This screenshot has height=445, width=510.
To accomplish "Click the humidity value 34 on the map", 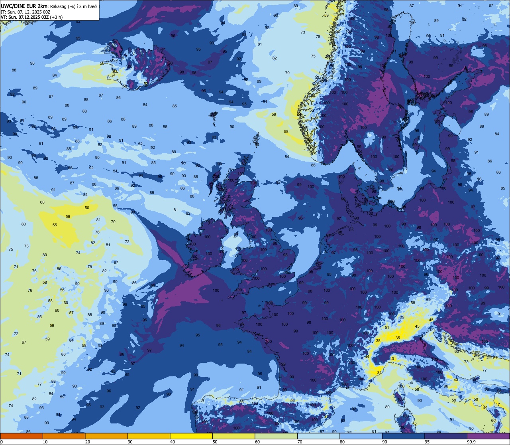I will click(379, 372).
